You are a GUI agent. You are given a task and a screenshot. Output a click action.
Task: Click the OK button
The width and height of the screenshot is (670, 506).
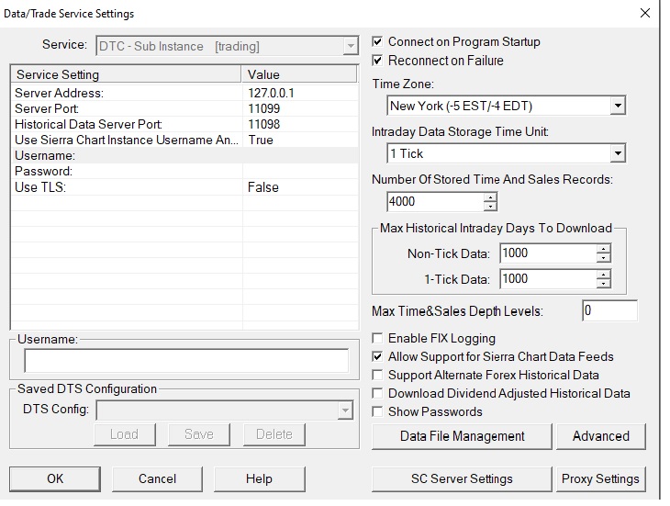tap(55, 478)
